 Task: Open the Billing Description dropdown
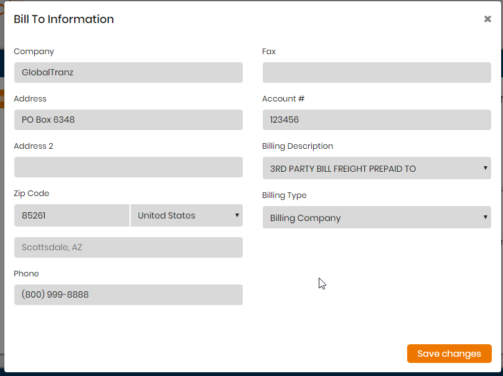(x=377, y=168)
